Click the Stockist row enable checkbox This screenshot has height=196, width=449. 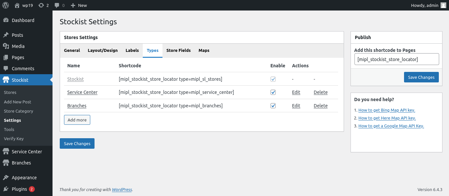(273, 79)
